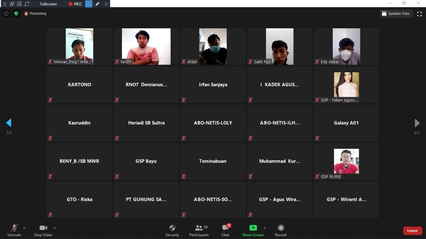Leave the meeting
This screenshot has width=426, height=239.
(413, 231)
